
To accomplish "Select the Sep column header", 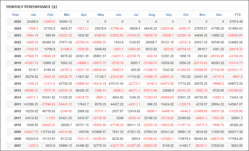I will pyautogui.click(x=169, y=15).
